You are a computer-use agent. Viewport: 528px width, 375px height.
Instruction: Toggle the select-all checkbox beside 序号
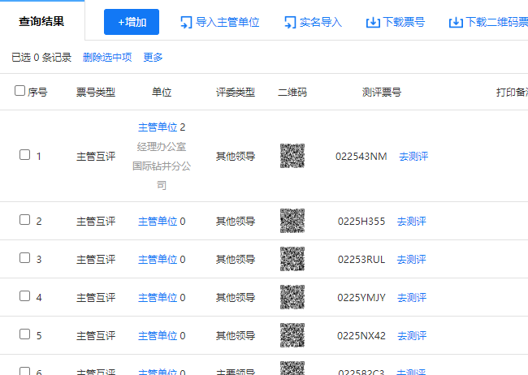[19, 91]
